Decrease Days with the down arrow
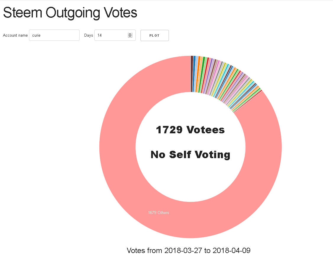Screen dimensions: 333x261 [130, 36]
